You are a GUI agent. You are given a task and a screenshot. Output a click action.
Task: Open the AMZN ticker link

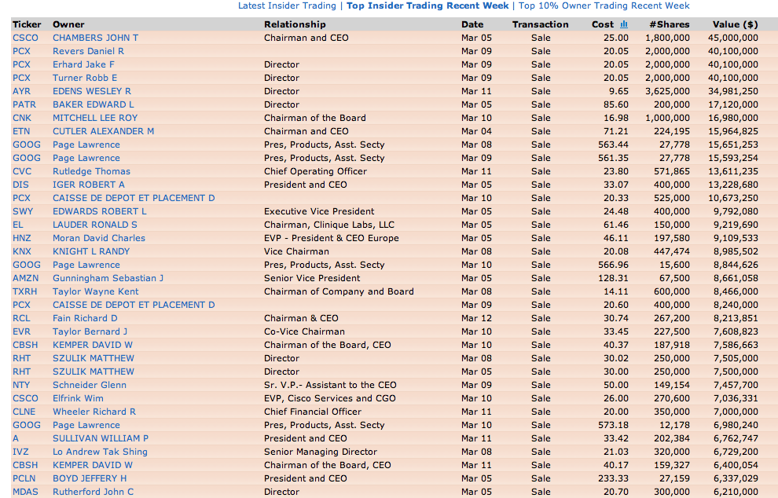[24, 278]
